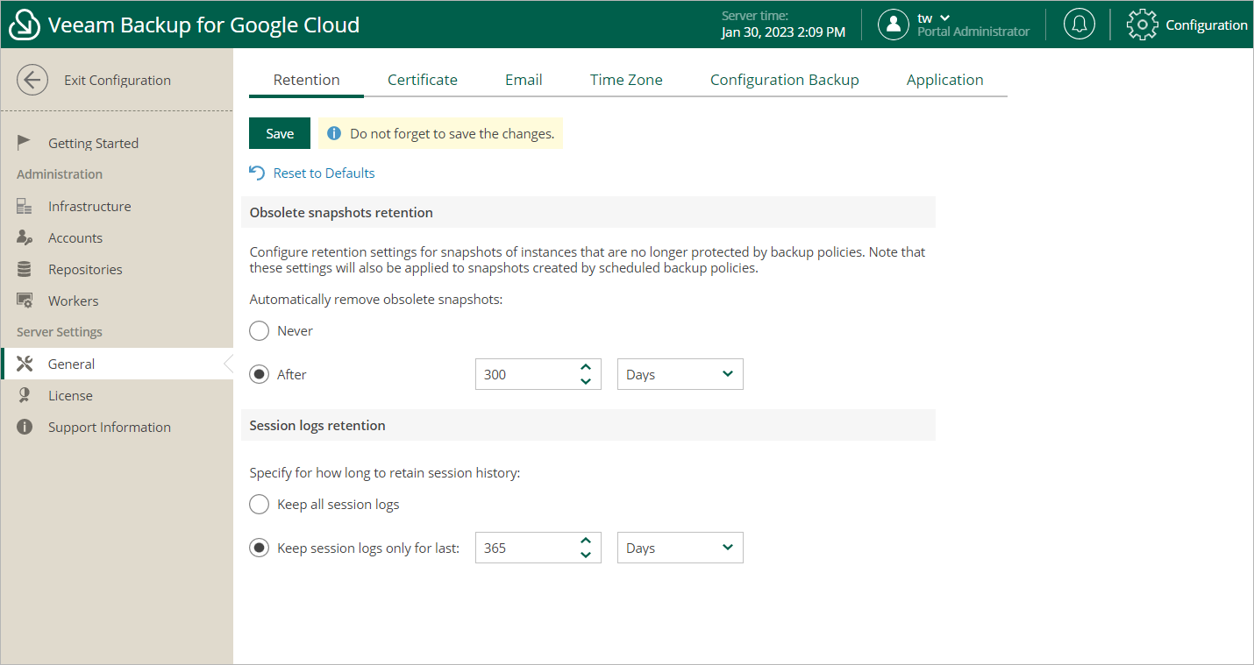The width and height of the screenshot is (1254, 665).
Task: Expand the Days dropdown for obsolete snapshots
Action: pyautogui.click(x=680, y=375)
